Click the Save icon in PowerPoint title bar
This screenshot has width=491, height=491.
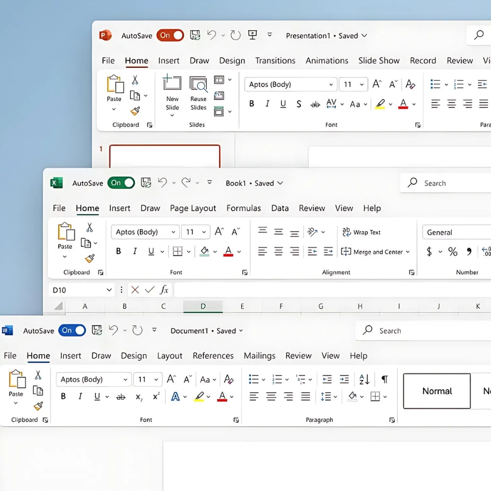click(x=195, y=35)
